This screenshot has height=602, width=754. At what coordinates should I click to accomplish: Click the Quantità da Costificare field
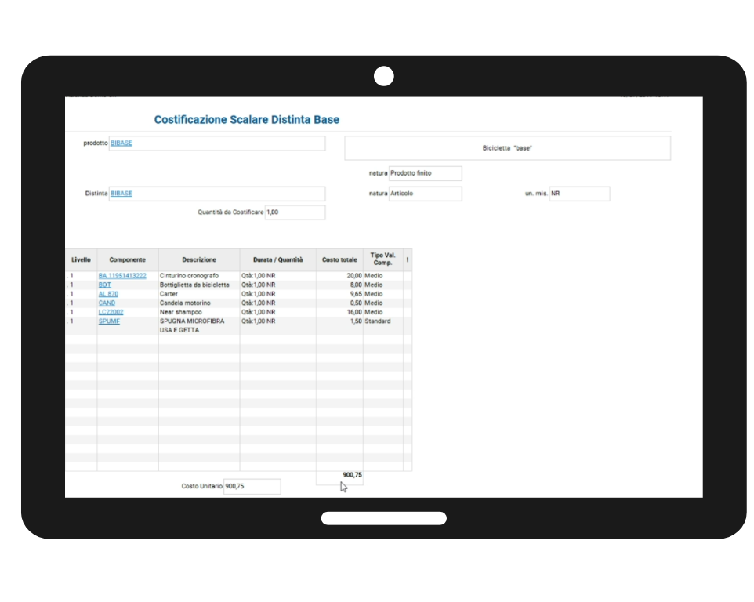pyautogui.click(x=295, y=212)
